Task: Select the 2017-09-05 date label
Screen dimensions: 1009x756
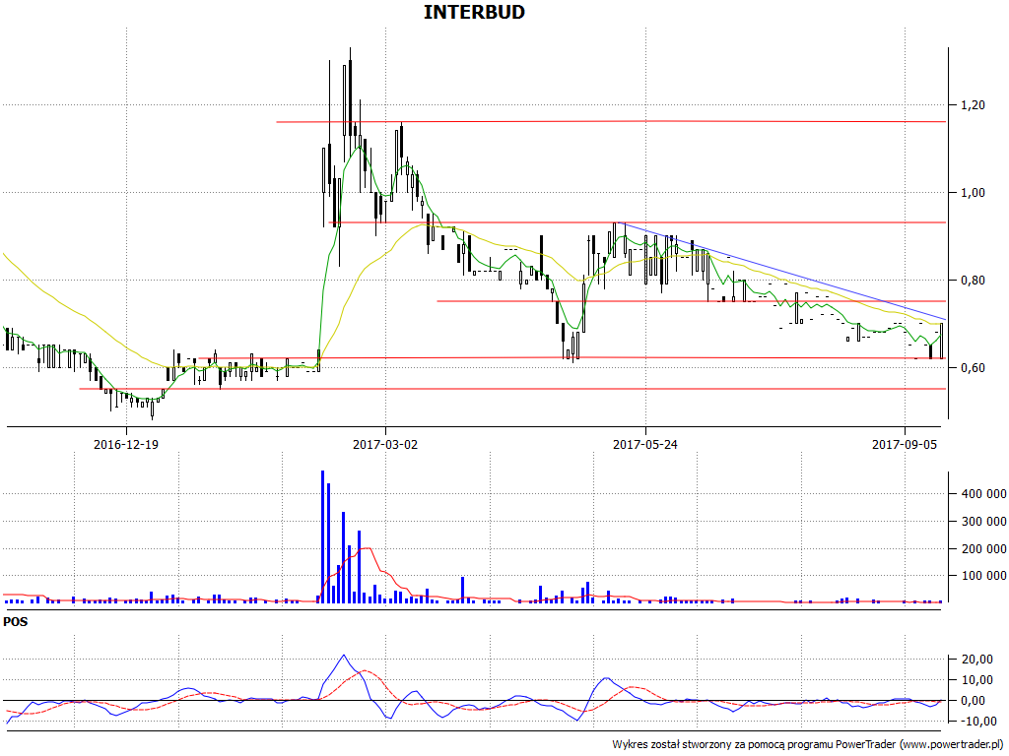Action: (x=905, y=444)
